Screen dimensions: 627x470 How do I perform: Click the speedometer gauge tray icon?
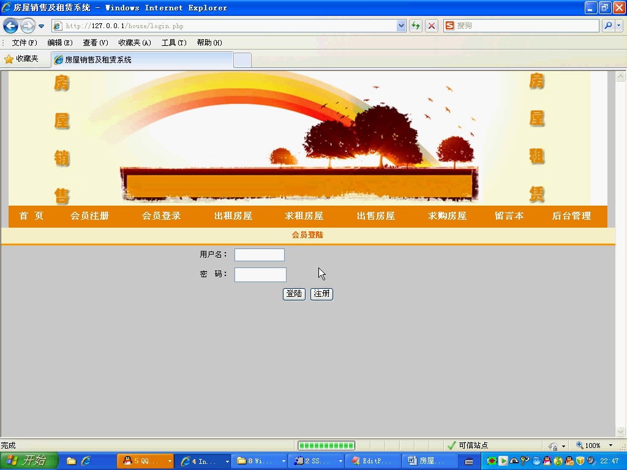pyautogui.click(x=514, y=461)
